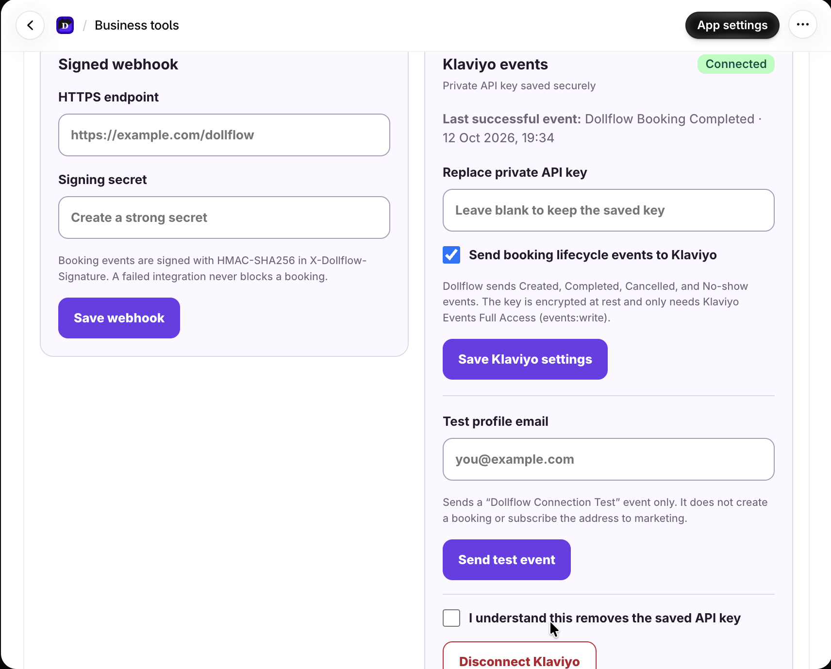Click the HMAC-SHA256 signing description text
The image size is (831, 669).
(x=212, y=268)
